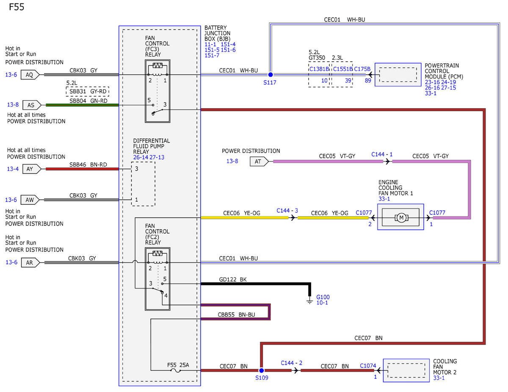The image size is (508, 392).
Task: Click the engine cooling fan motor M symbol
Action: click(x=400, y=217)
